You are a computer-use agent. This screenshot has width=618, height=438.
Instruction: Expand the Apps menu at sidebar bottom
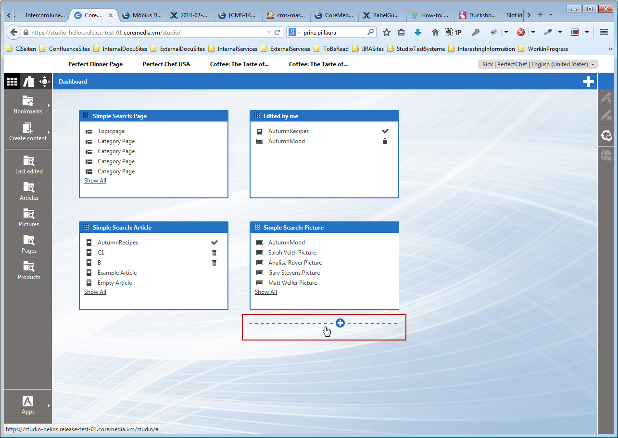(x=28, y=405)
